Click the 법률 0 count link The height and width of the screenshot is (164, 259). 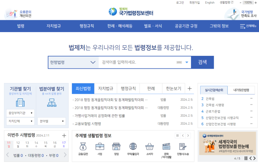coord(18,155)
